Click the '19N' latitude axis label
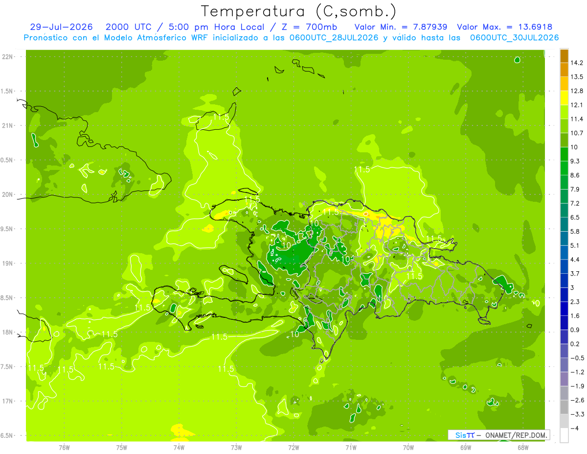This screenshot has width=587, height=454. coord(7,263)
